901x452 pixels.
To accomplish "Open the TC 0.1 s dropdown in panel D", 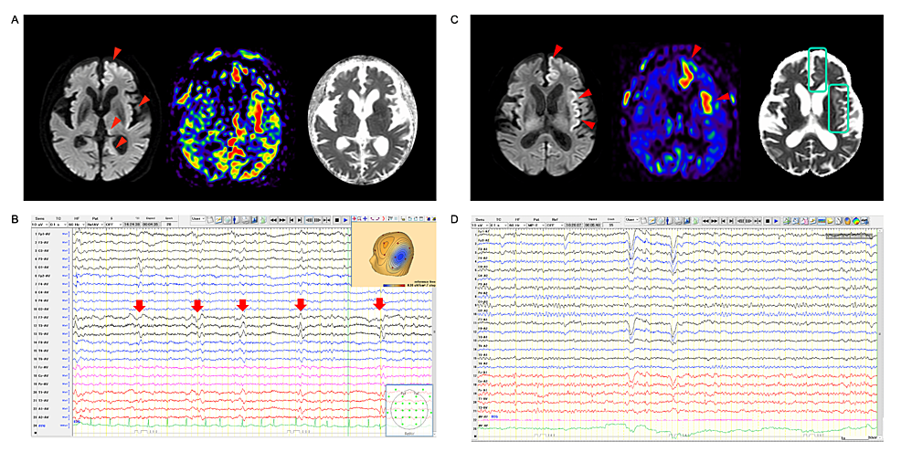I will 498,224.
